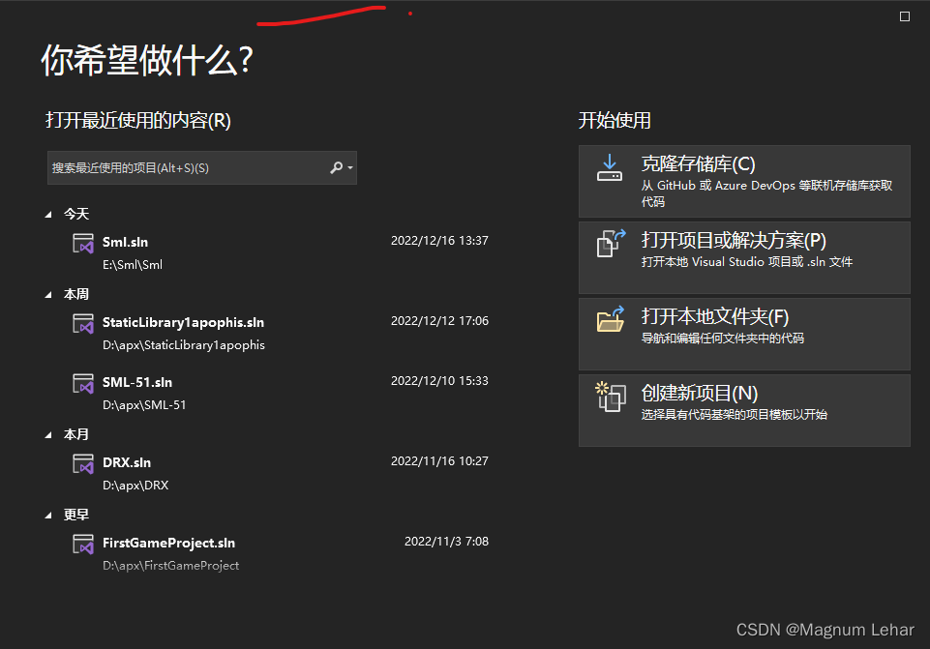Click the solution icon beside Sml.sln
The height and width of the screenshot is (649, 930).
(x=83, y=243)
